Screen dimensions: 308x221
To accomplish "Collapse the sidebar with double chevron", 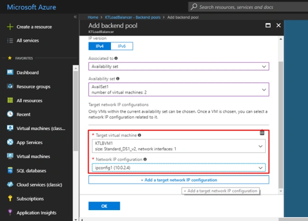I will pos(75,17).
